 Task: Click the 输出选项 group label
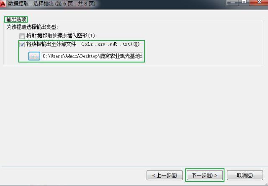coord(16,20)
